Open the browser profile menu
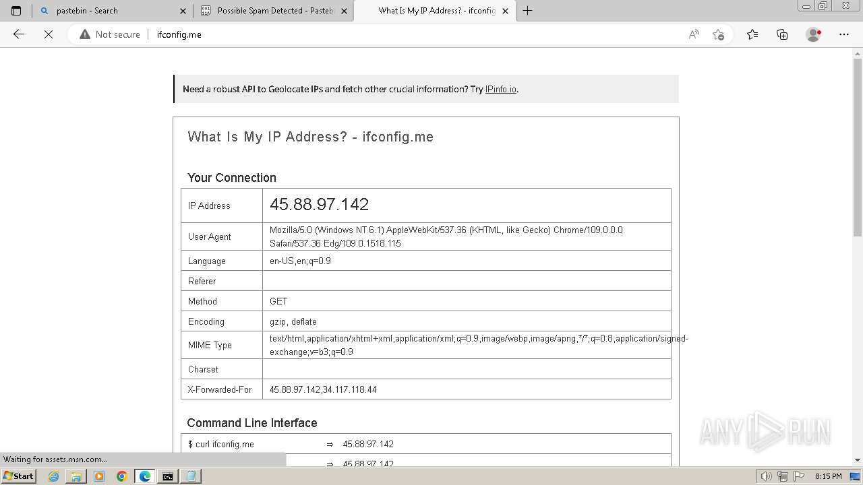Viewport: 863px width, 485px height. (814, 34)
